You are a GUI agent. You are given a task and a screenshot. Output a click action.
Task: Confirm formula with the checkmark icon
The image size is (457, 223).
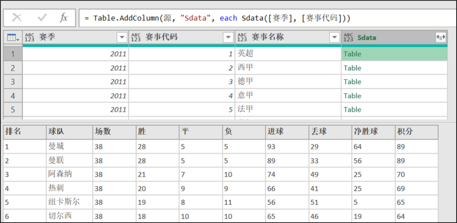pos(42,18)
